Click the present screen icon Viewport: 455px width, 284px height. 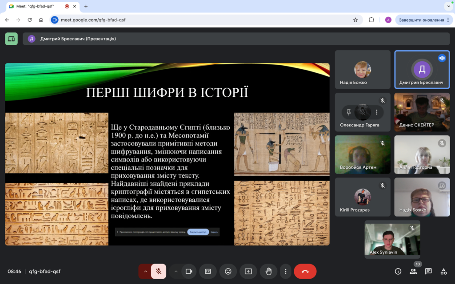pos(248,271)
